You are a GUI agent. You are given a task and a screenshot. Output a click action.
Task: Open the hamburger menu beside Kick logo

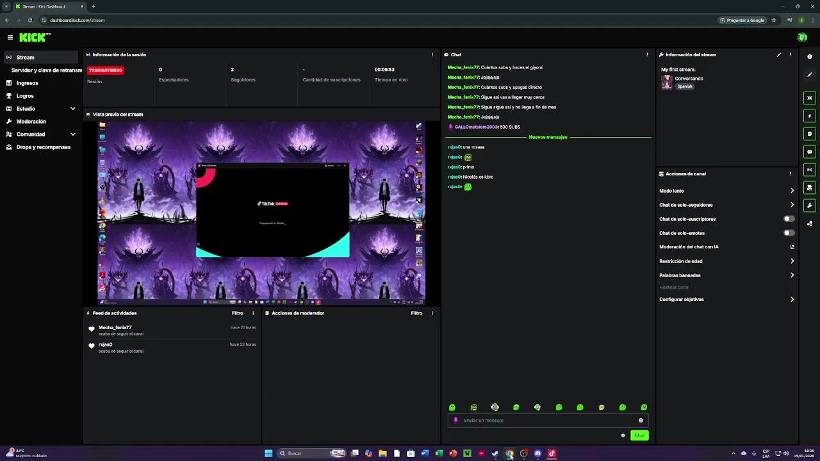[x=10, y=38]
